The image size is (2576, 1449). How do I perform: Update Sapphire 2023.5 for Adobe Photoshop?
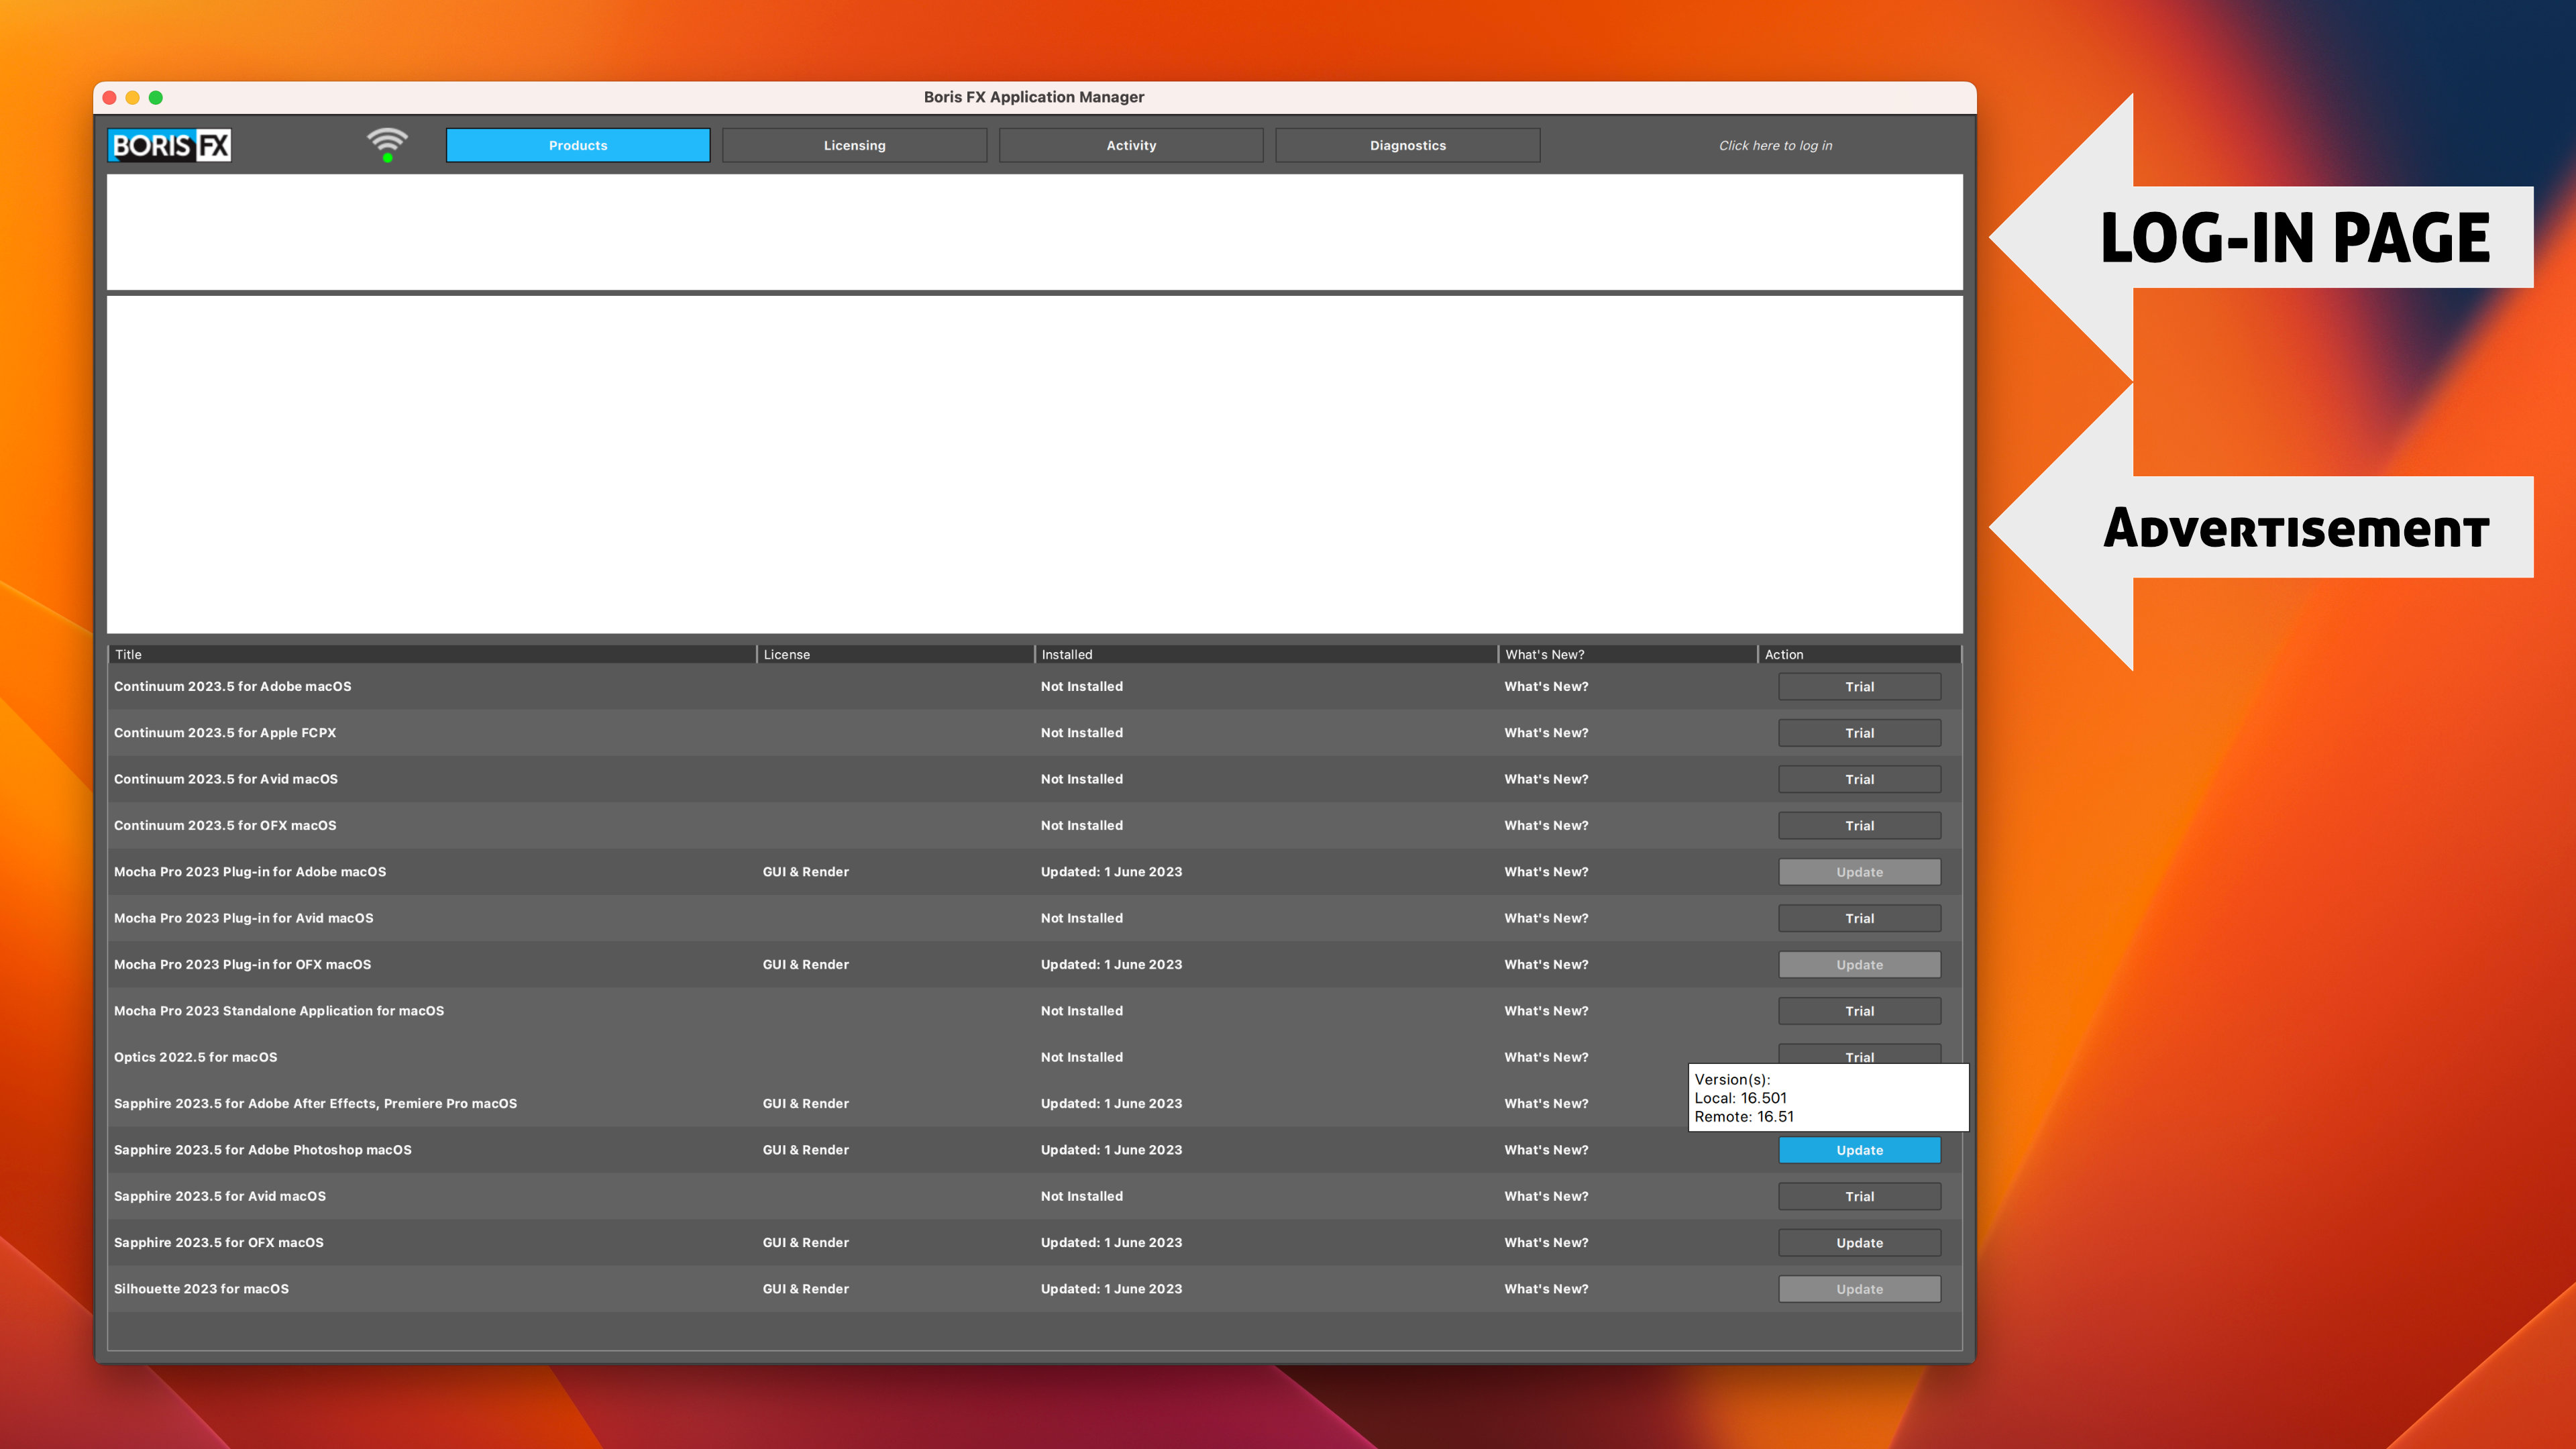point(1859,1150)
